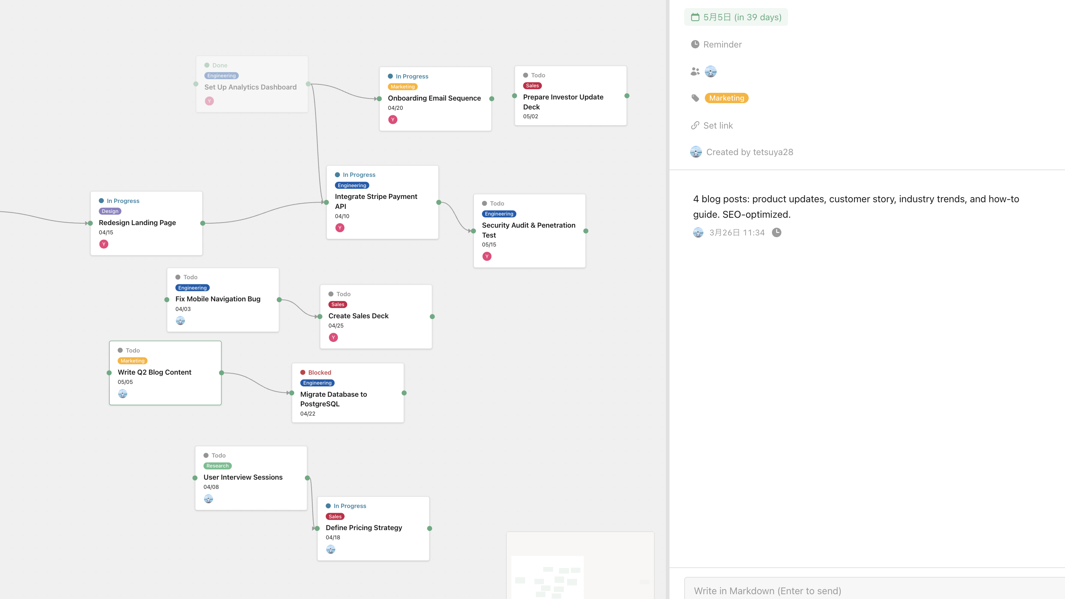The width and height of the screenshot is (1065, 599).
Task: Click the assignees people icon
Action: (x=695, y=71)
